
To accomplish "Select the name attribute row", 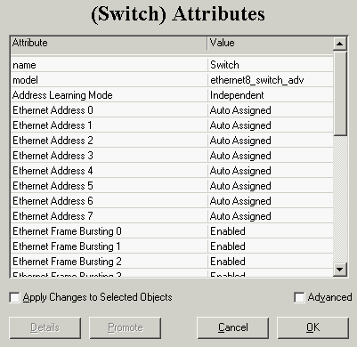I will click(x=110, y=65).
